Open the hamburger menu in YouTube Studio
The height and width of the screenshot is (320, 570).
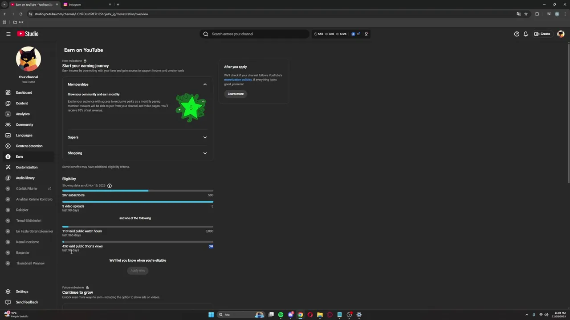pyautogui.click(x=8, y=34)
